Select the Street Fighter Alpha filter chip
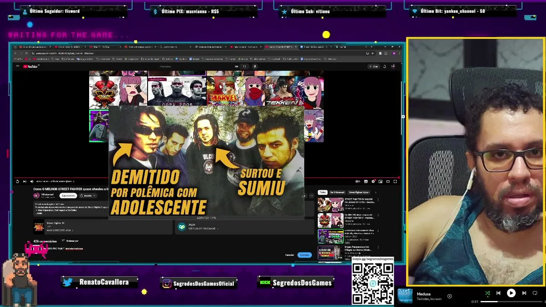546x307 pixels. pyautogui.click(x=359, y=192)
